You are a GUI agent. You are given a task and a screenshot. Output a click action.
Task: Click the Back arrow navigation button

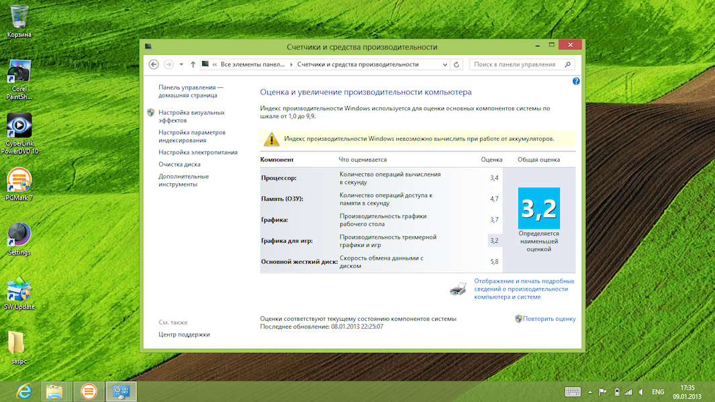coord(154,64)
